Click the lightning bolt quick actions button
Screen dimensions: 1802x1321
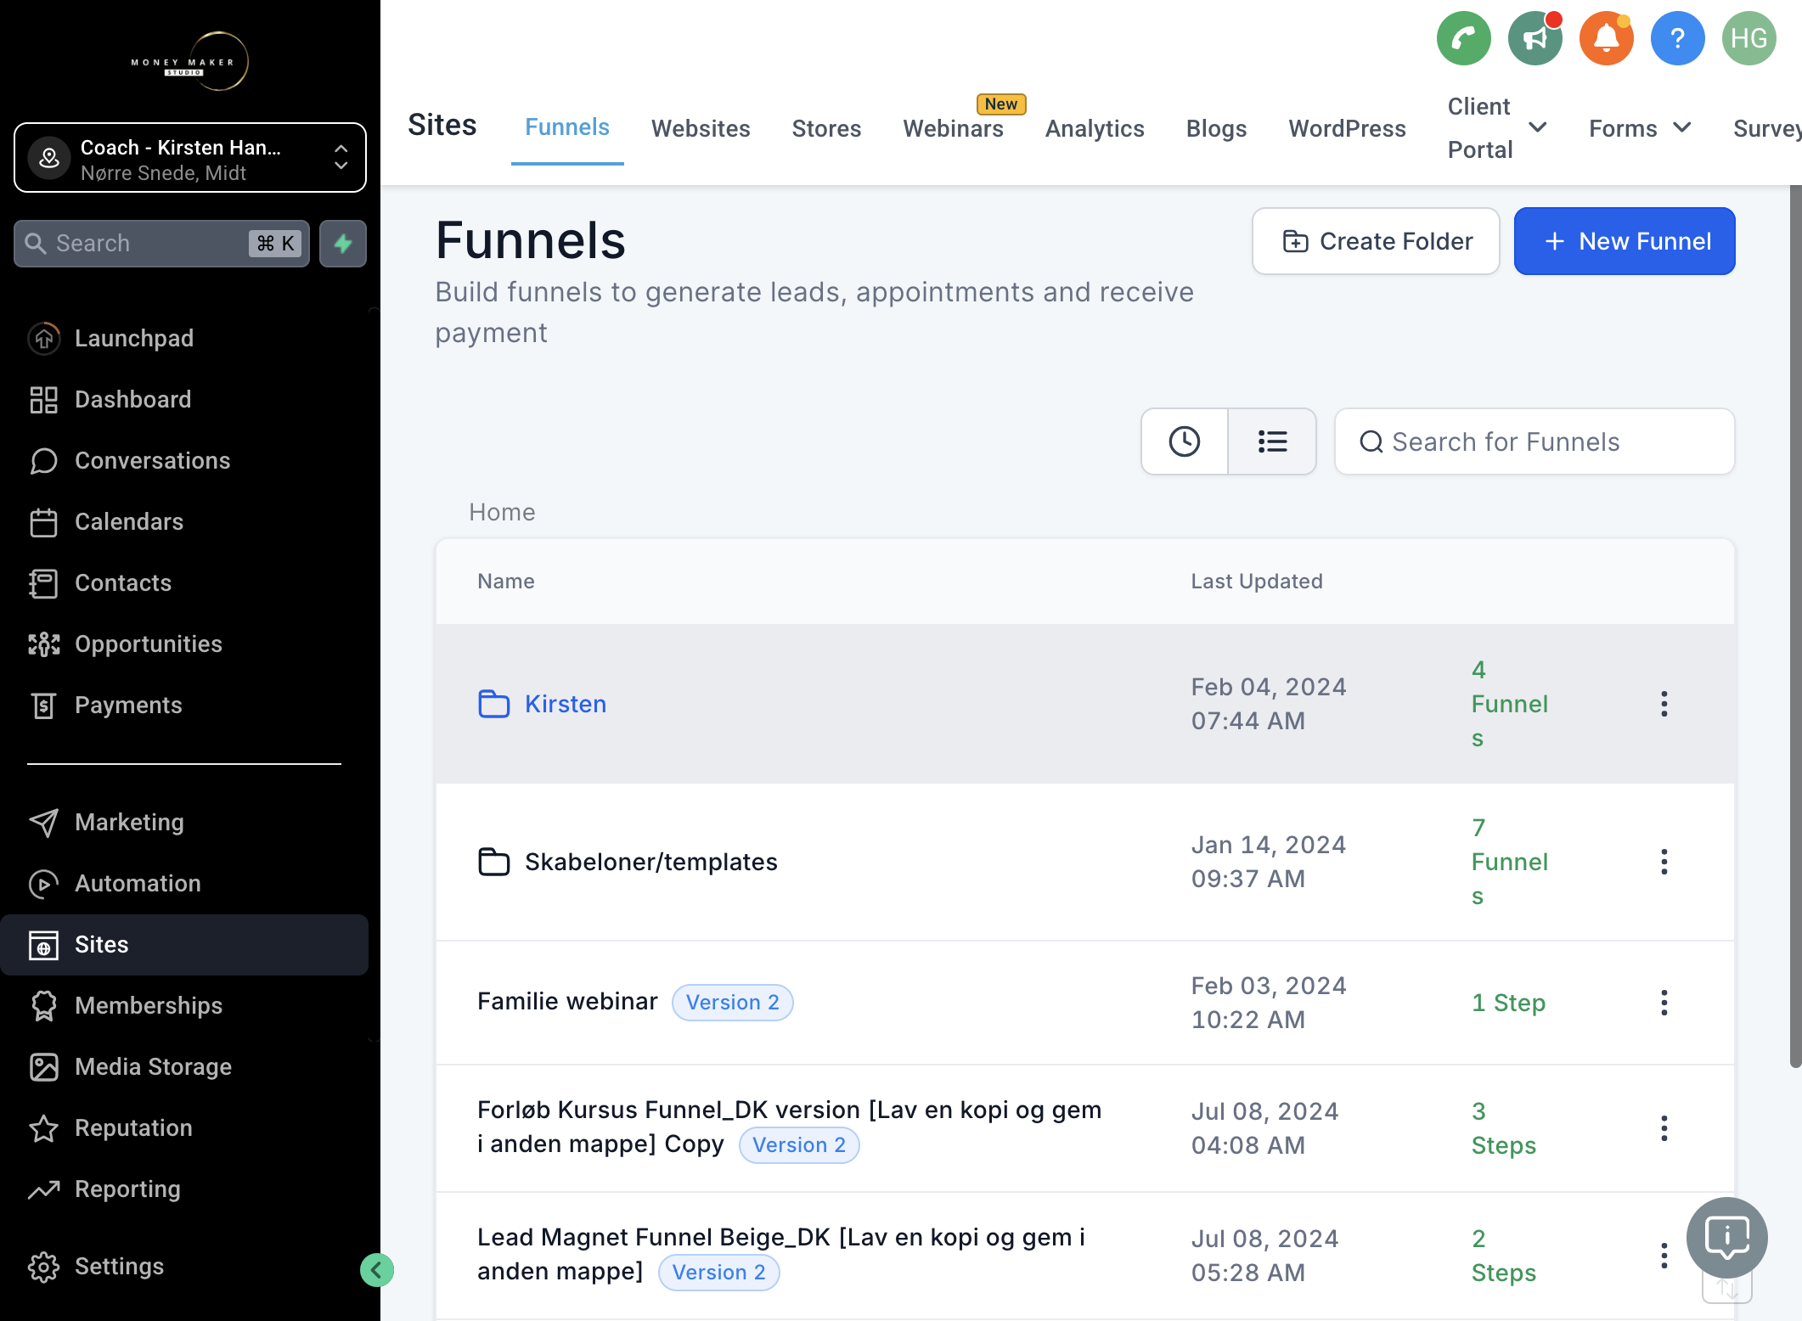pyautogui.click(x=343, y=244)
